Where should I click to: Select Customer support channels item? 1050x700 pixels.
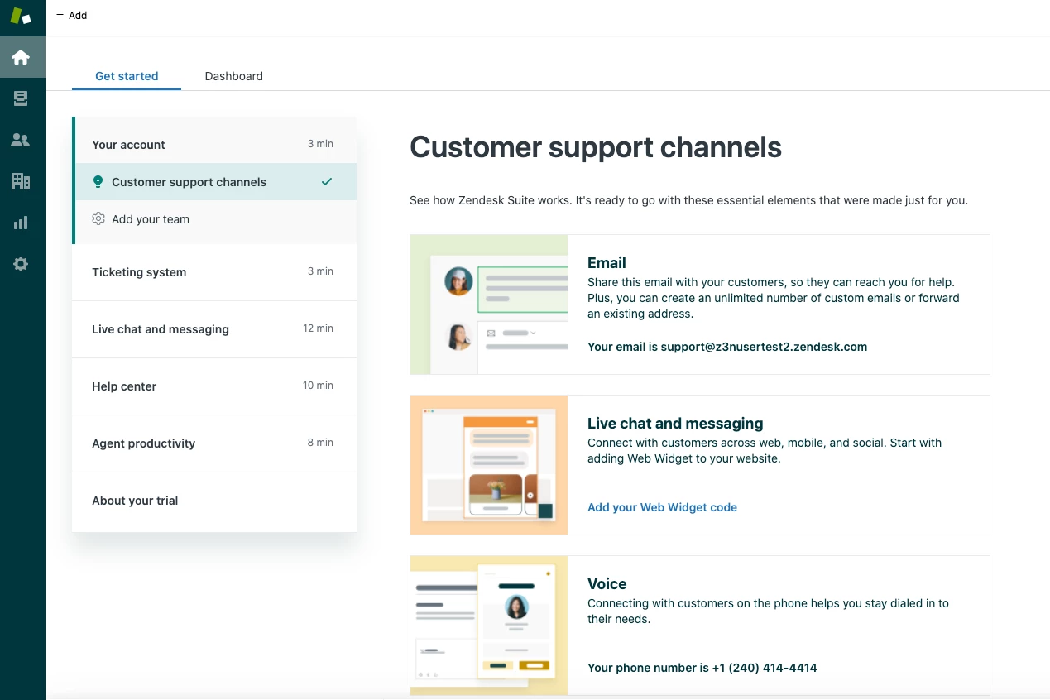point(216,182)
